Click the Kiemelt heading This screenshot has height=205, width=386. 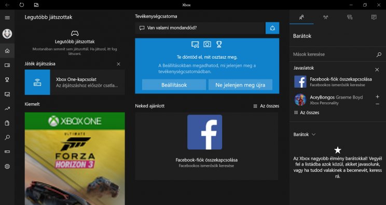(x=32, y=104)
